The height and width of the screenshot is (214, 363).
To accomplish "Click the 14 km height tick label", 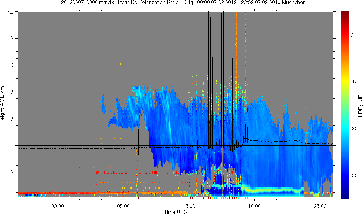I will (10, 13).
